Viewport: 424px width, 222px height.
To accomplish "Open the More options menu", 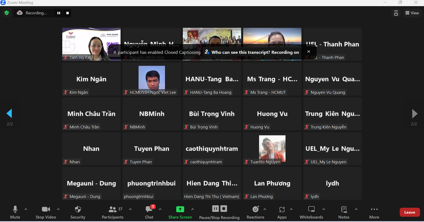I will tap(374, 212).
